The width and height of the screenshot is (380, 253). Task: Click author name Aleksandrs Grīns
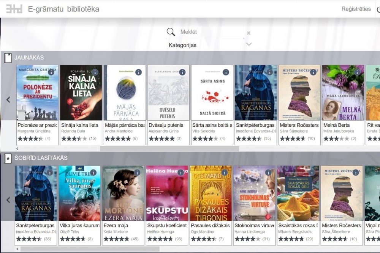163,131
